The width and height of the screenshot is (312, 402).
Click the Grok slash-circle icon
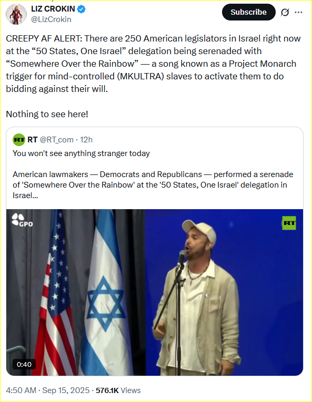point(285,12)
